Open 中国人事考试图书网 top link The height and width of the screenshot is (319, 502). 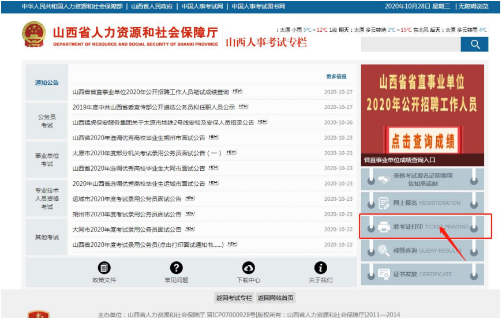coord(258,6)
